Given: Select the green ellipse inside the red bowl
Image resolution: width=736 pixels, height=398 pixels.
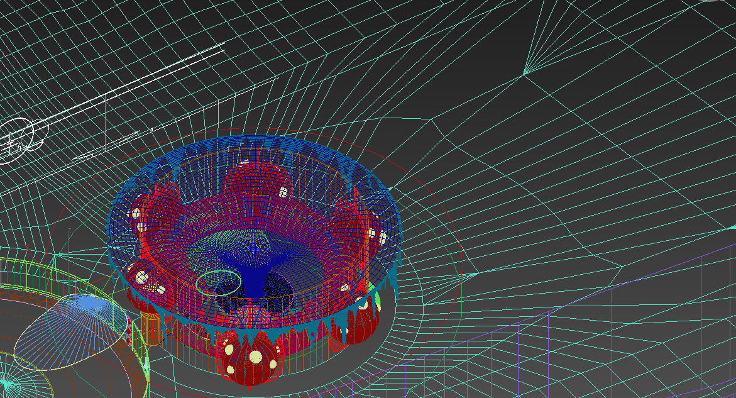Looking at the screenshot, I should (x=219, y=282).
